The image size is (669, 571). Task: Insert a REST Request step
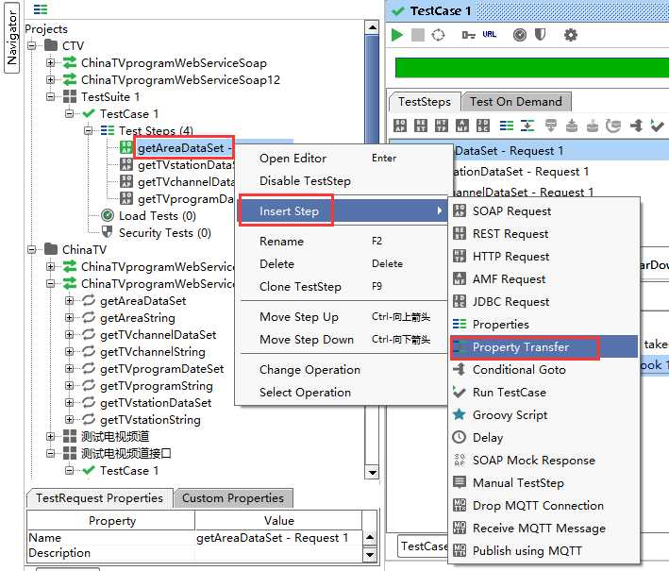[544, 233]
